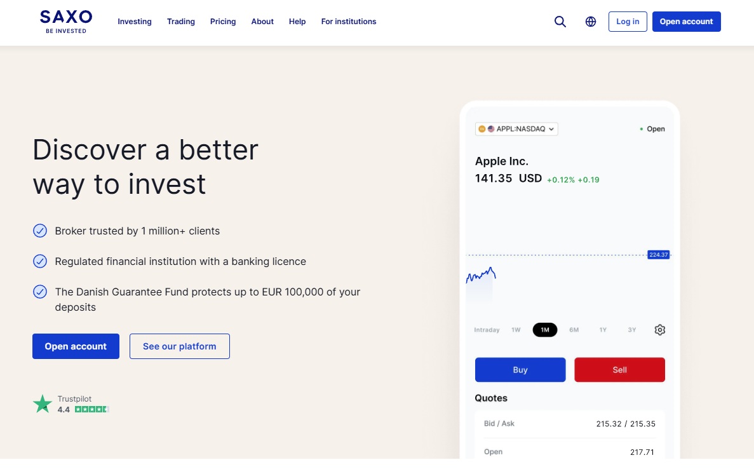
Task: Click the 224.37 price marker on chart
Action: pos(658,255)
